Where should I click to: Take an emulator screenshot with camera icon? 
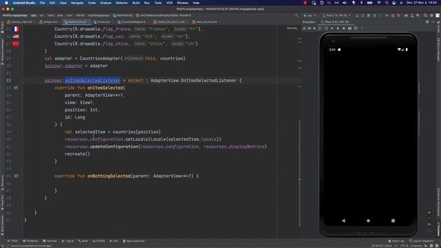click(349, 28)
